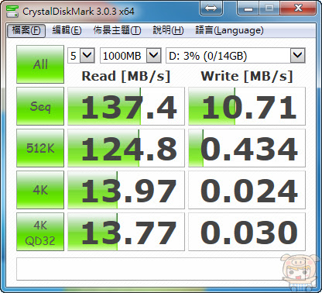
Task: Click the CrystalDiskMark title bar icon
Action: (12, 12)
